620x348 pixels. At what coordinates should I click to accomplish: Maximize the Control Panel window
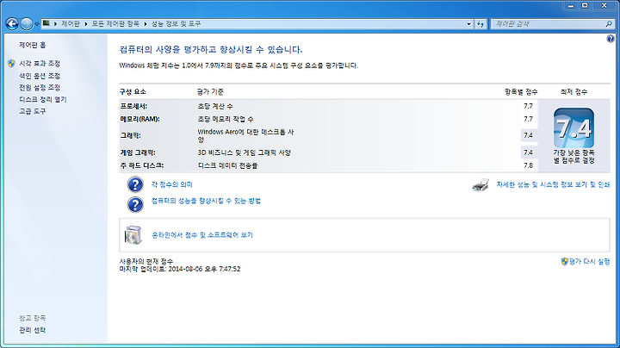coord(585,5)
